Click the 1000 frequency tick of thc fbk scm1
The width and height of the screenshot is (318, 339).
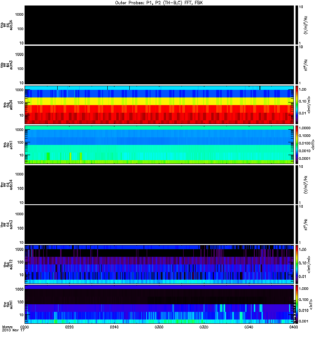19,289
